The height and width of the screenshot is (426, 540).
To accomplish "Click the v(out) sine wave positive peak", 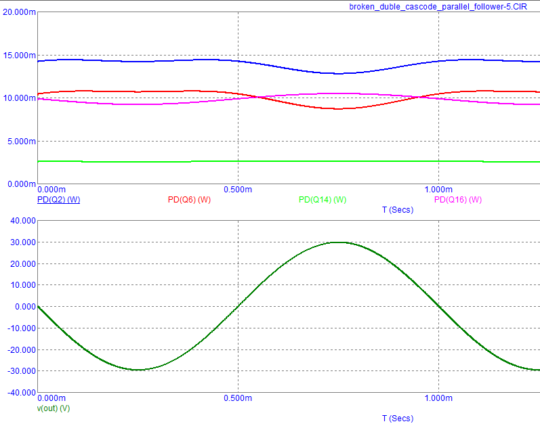I will 339,242.
